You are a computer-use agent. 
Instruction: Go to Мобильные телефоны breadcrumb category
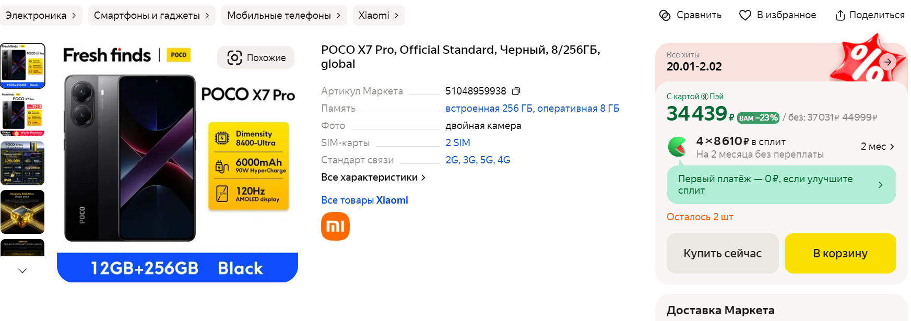coord(283,16)
